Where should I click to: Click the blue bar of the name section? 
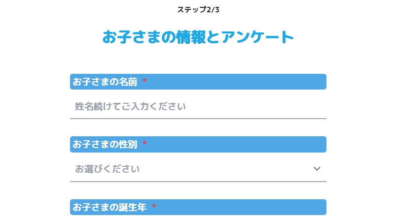pos(198,82)
